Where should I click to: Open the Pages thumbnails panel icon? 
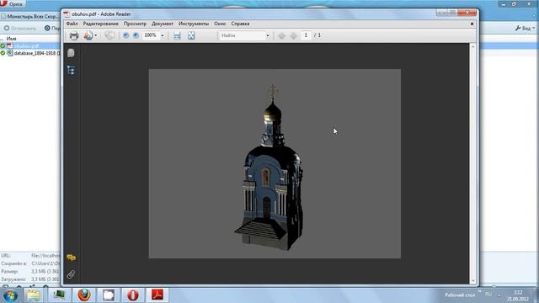pyautogui.click(x=71, y=53)
